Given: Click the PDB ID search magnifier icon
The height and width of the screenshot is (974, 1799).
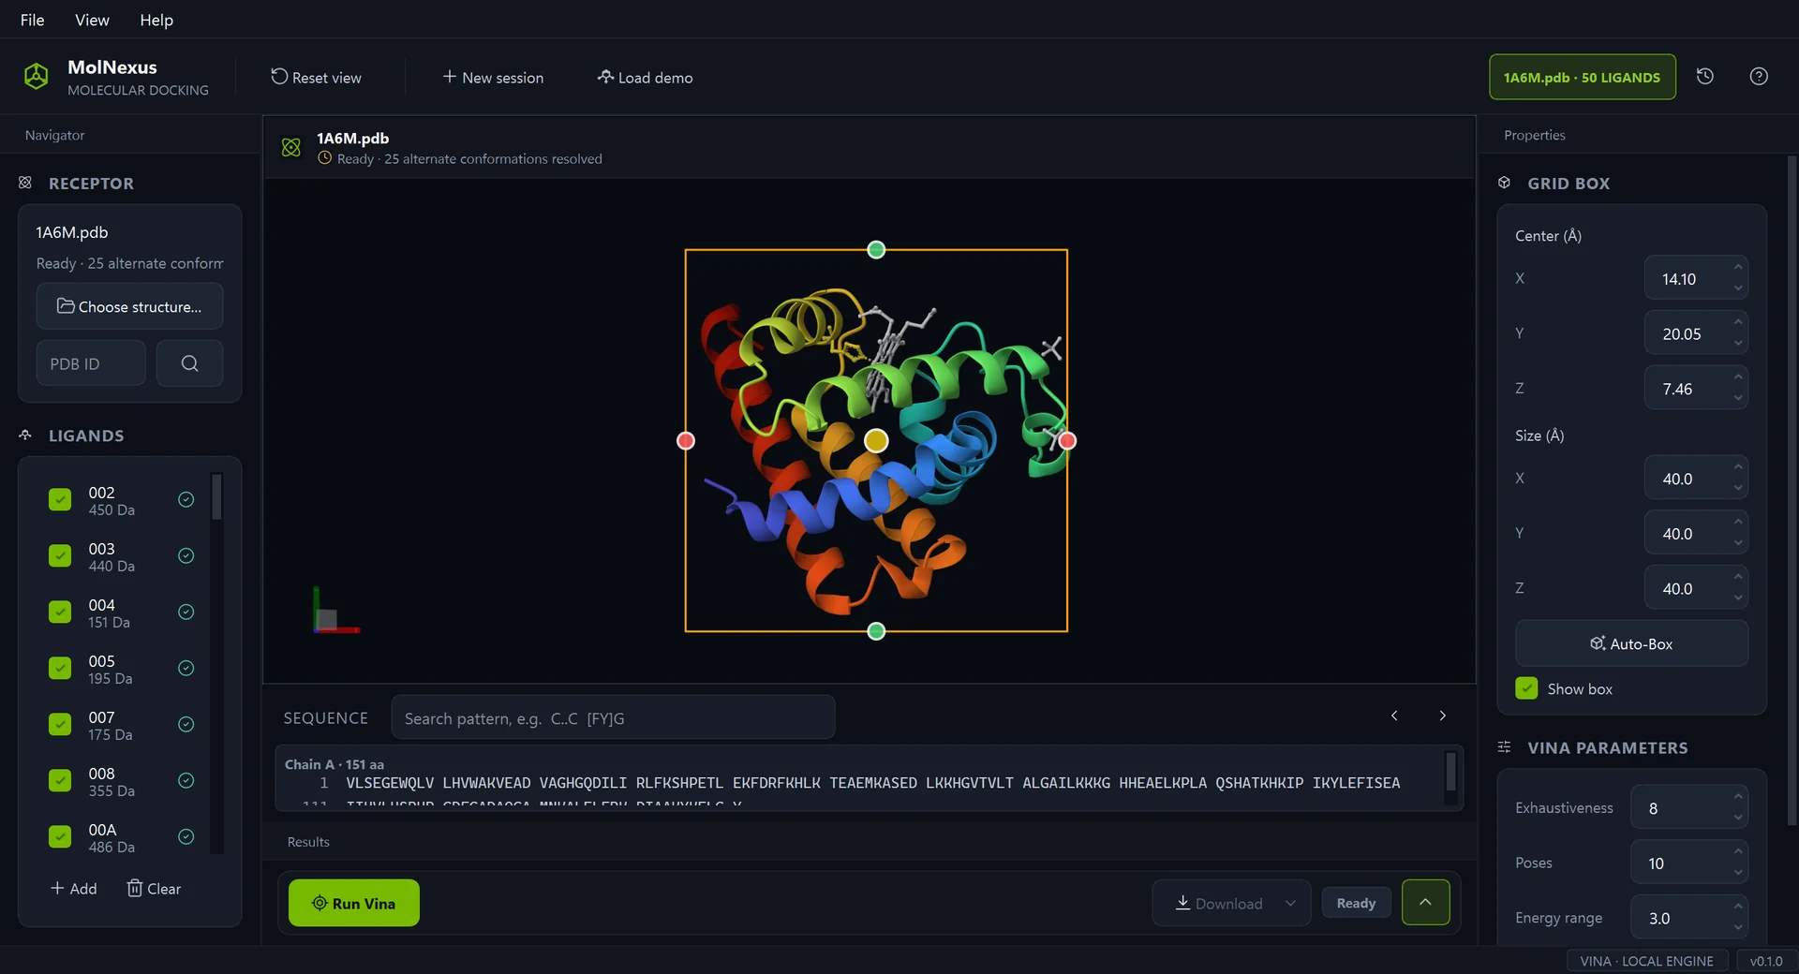Looking at the screenshot, I should click(189, 363).
